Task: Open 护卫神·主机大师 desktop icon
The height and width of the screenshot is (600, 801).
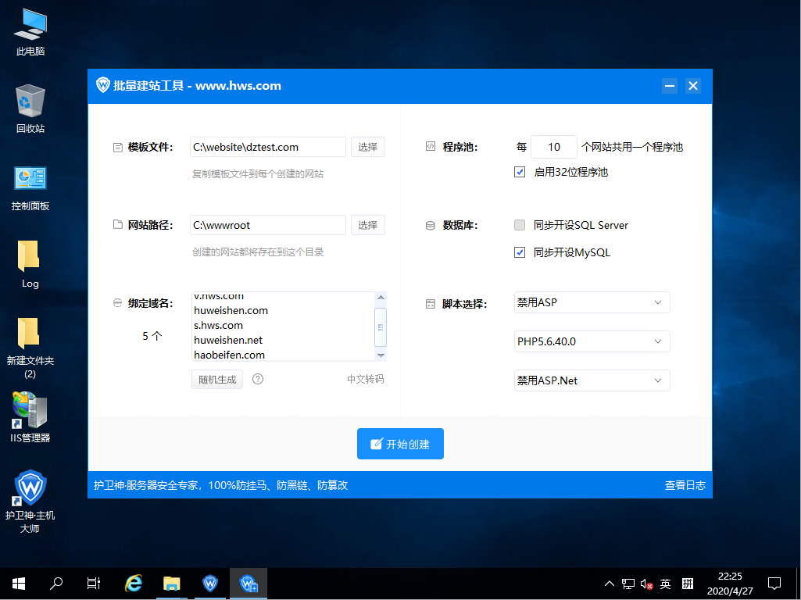Action: pyautogui.click(x=30, y=492)
